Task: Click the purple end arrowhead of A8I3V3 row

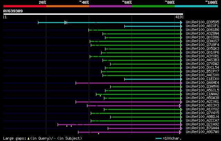Action: pyautogui.click(x=180, y=106)
